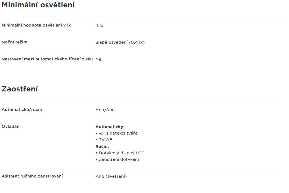The width and height of the screenshot is (289, 193).
Task: Click the bold 'Automaticky:' subheading
Action: 110,127
